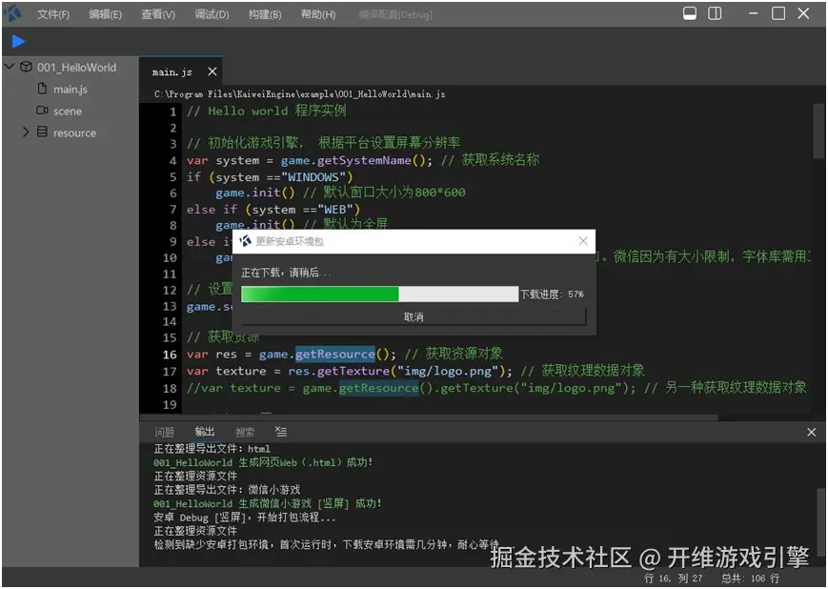Click line number 1 in the gutter

point(172,112)
